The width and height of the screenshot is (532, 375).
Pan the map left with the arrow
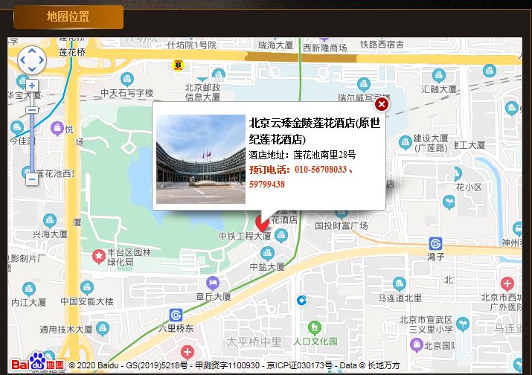(23, 60)
